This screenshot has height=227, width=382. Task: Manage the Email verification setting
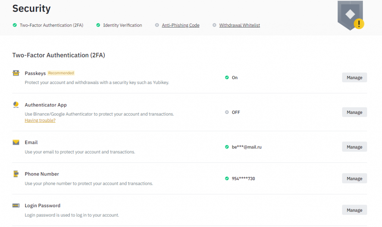[x=354, y=147]
